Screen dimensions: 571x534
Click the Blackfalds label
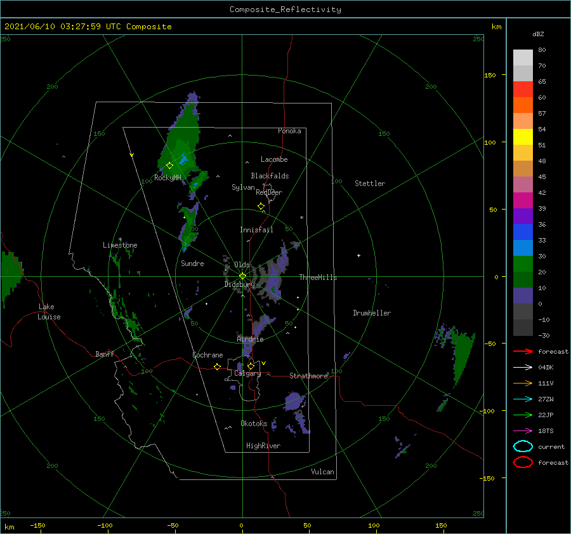270,176
